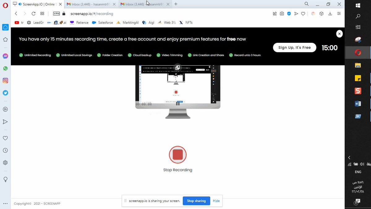The image size is (371, 209).
Task: Open the Aigl bookmark
Action: click(x=148, y=23)
